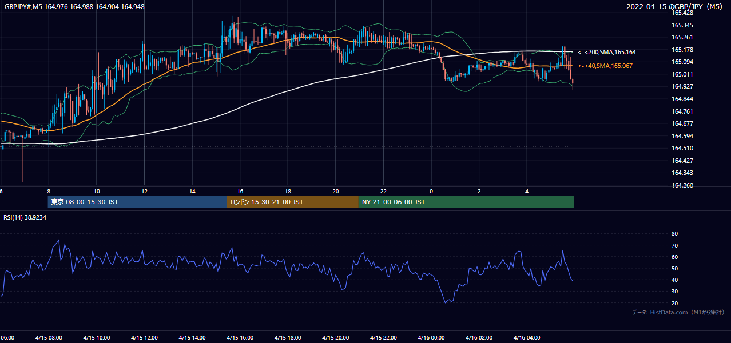Click hour label 4 under price chart
This screenshot has height=343, width=731.
click(527, 191)
